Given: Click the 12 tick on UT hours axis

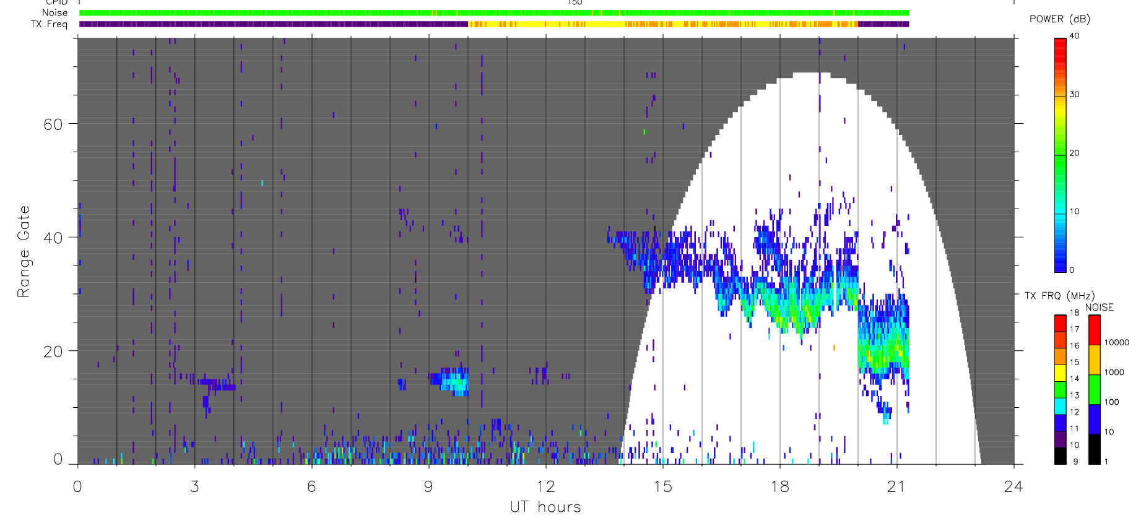Looking at the screenshot, I should [545, 487].
